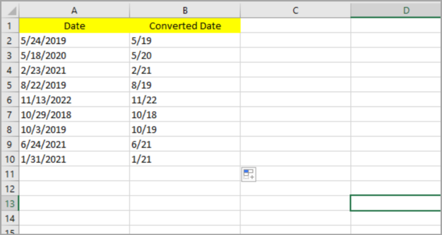Select cell with converted value 2/21

pyautogui.click(x=185, y=70)
